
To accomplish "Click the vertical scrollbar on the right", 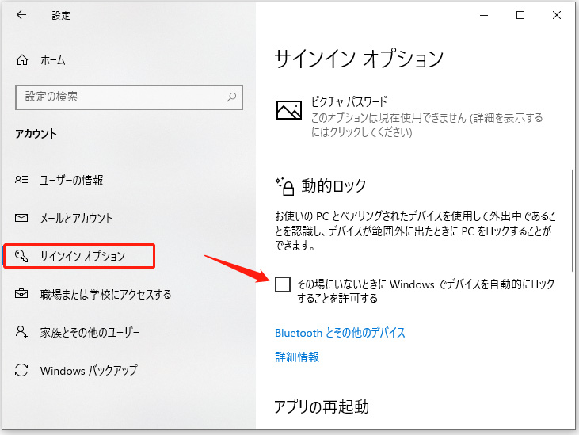I will (573, 220).
